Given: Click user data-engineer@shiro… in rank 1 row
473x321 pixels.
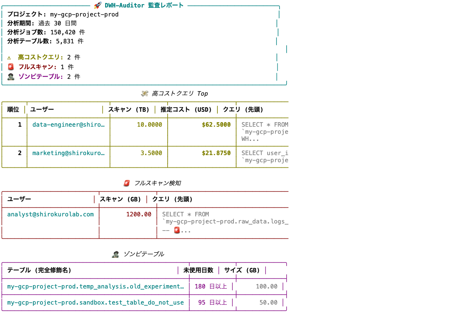Looking at the screenshot, I should 68,125.
